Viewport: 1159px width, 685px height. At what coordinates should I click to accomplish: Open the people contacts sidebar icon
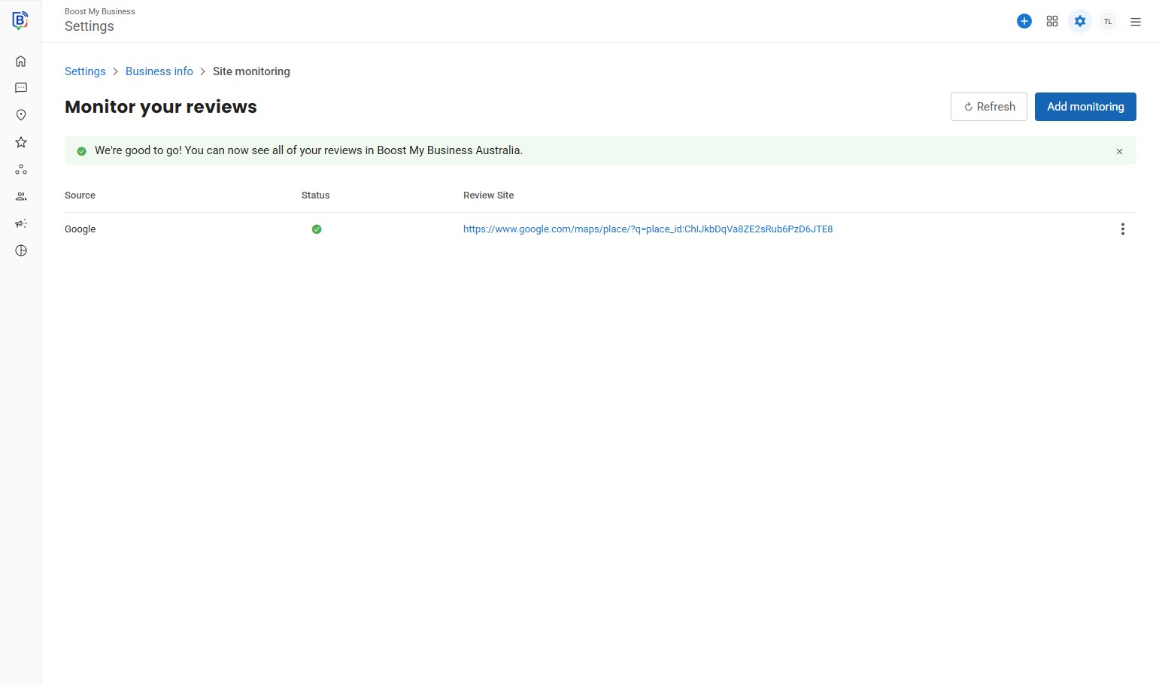point(21,196)
